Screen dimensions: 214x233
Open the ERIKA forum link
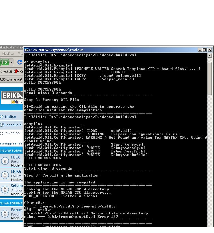(x=16, y=171)
